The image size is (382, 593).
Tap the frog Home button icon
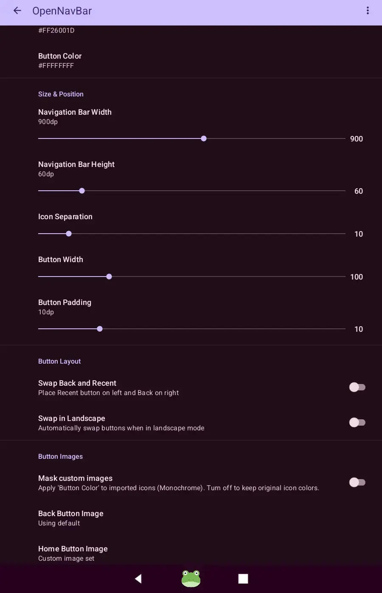(x=191, y=579)
